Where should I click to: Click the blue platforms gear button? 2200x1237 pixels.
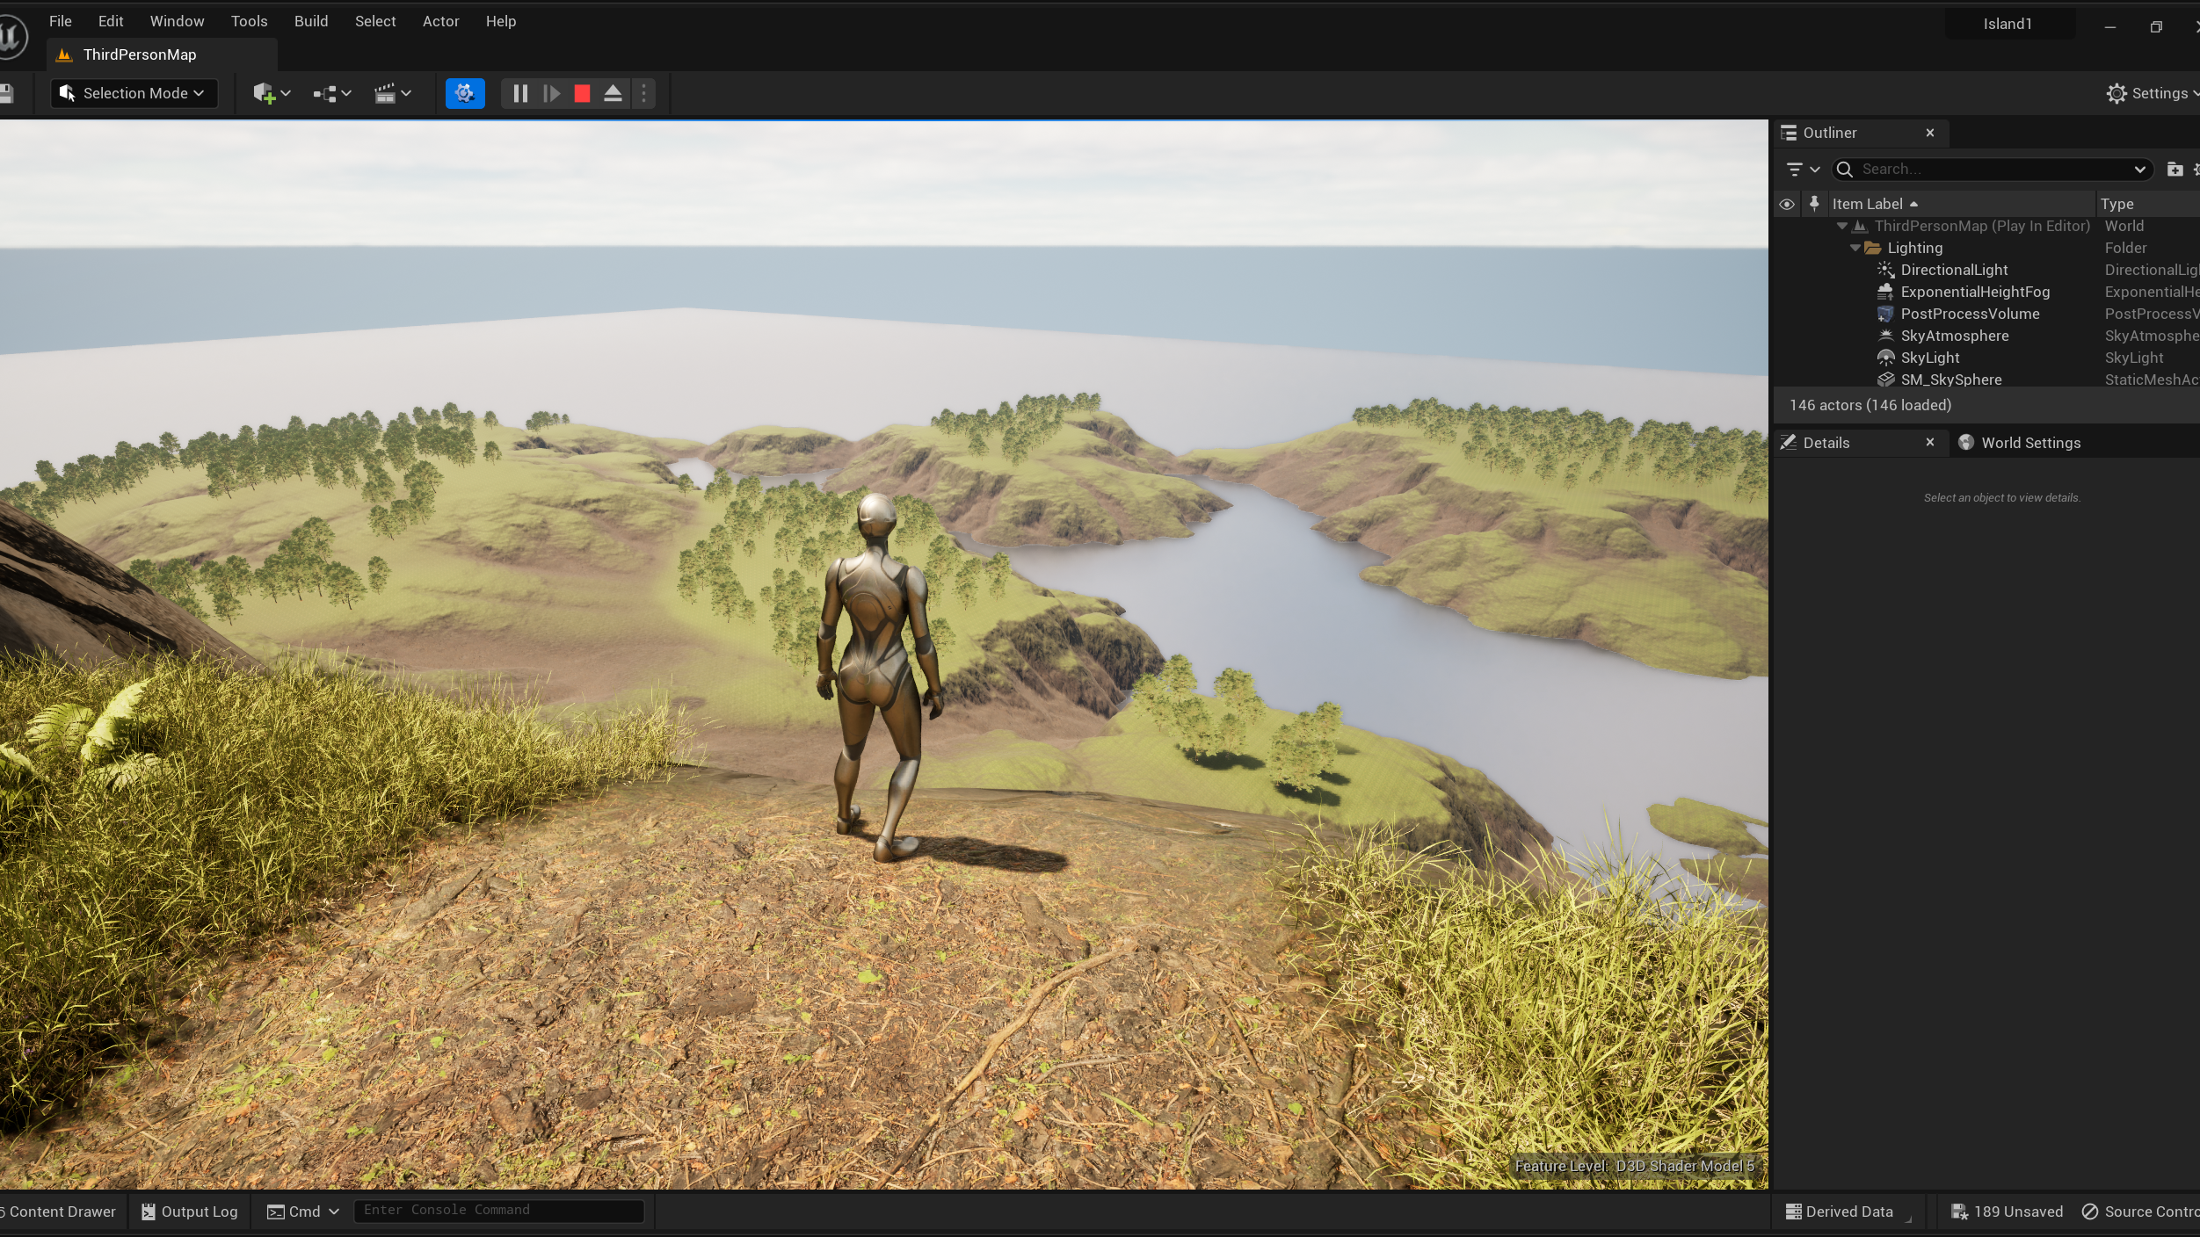point(465,93)
